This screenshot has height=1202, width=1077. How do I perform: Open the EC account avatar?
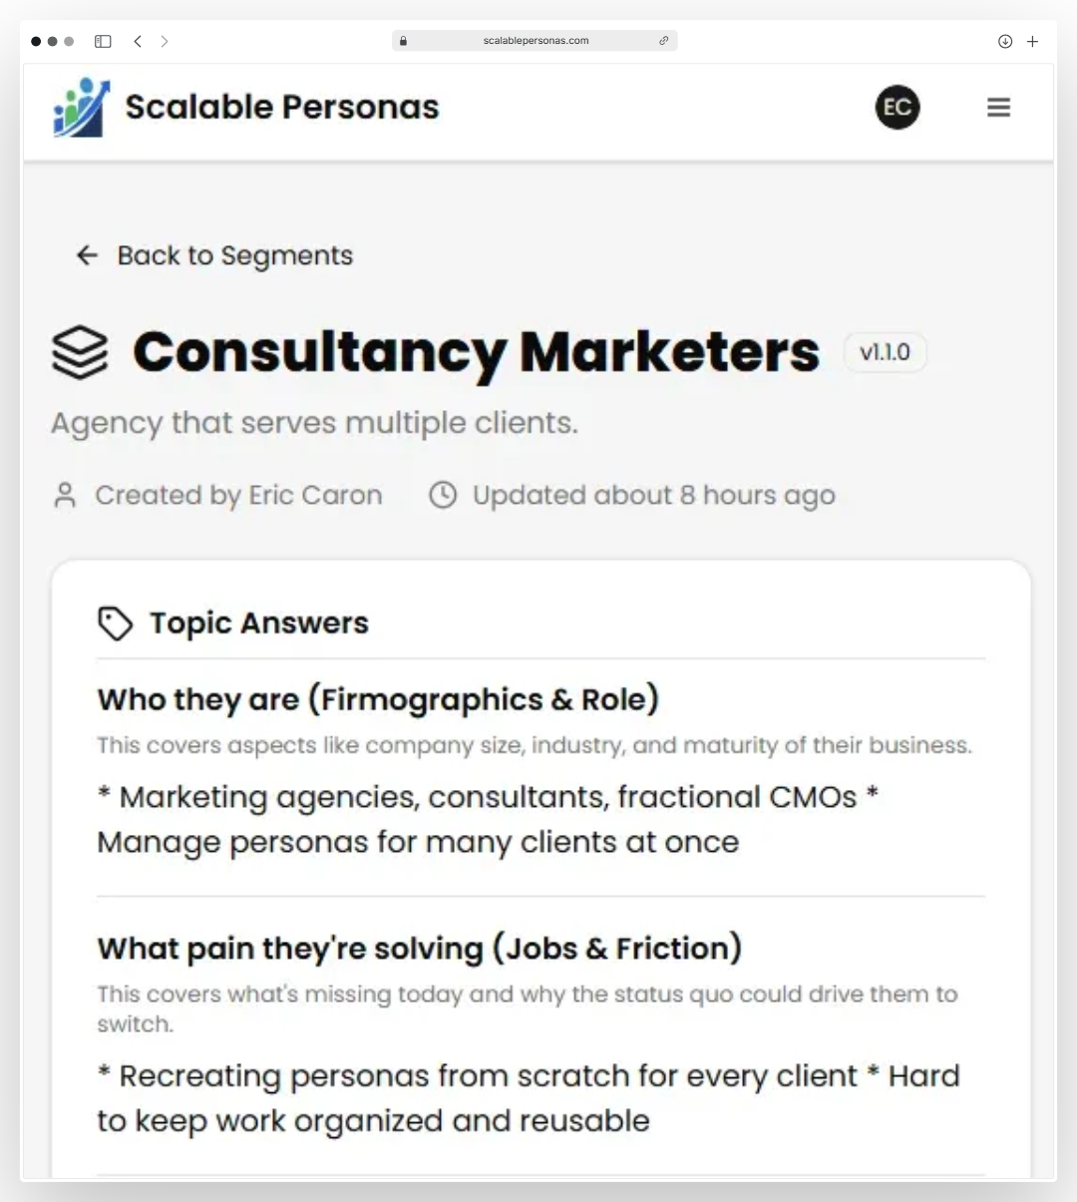897,107
